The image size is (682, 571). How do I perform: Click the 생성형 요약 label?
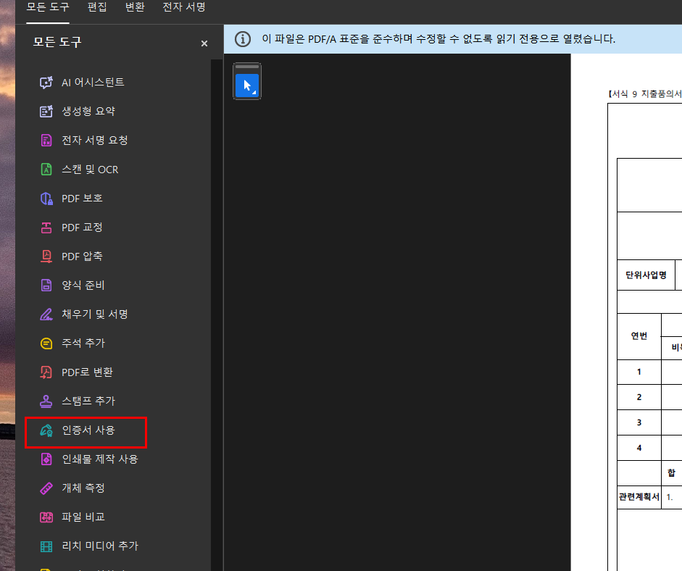coord(88,112)
